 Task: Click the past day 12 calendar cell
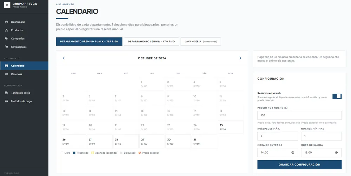click(x=73, y=112)
